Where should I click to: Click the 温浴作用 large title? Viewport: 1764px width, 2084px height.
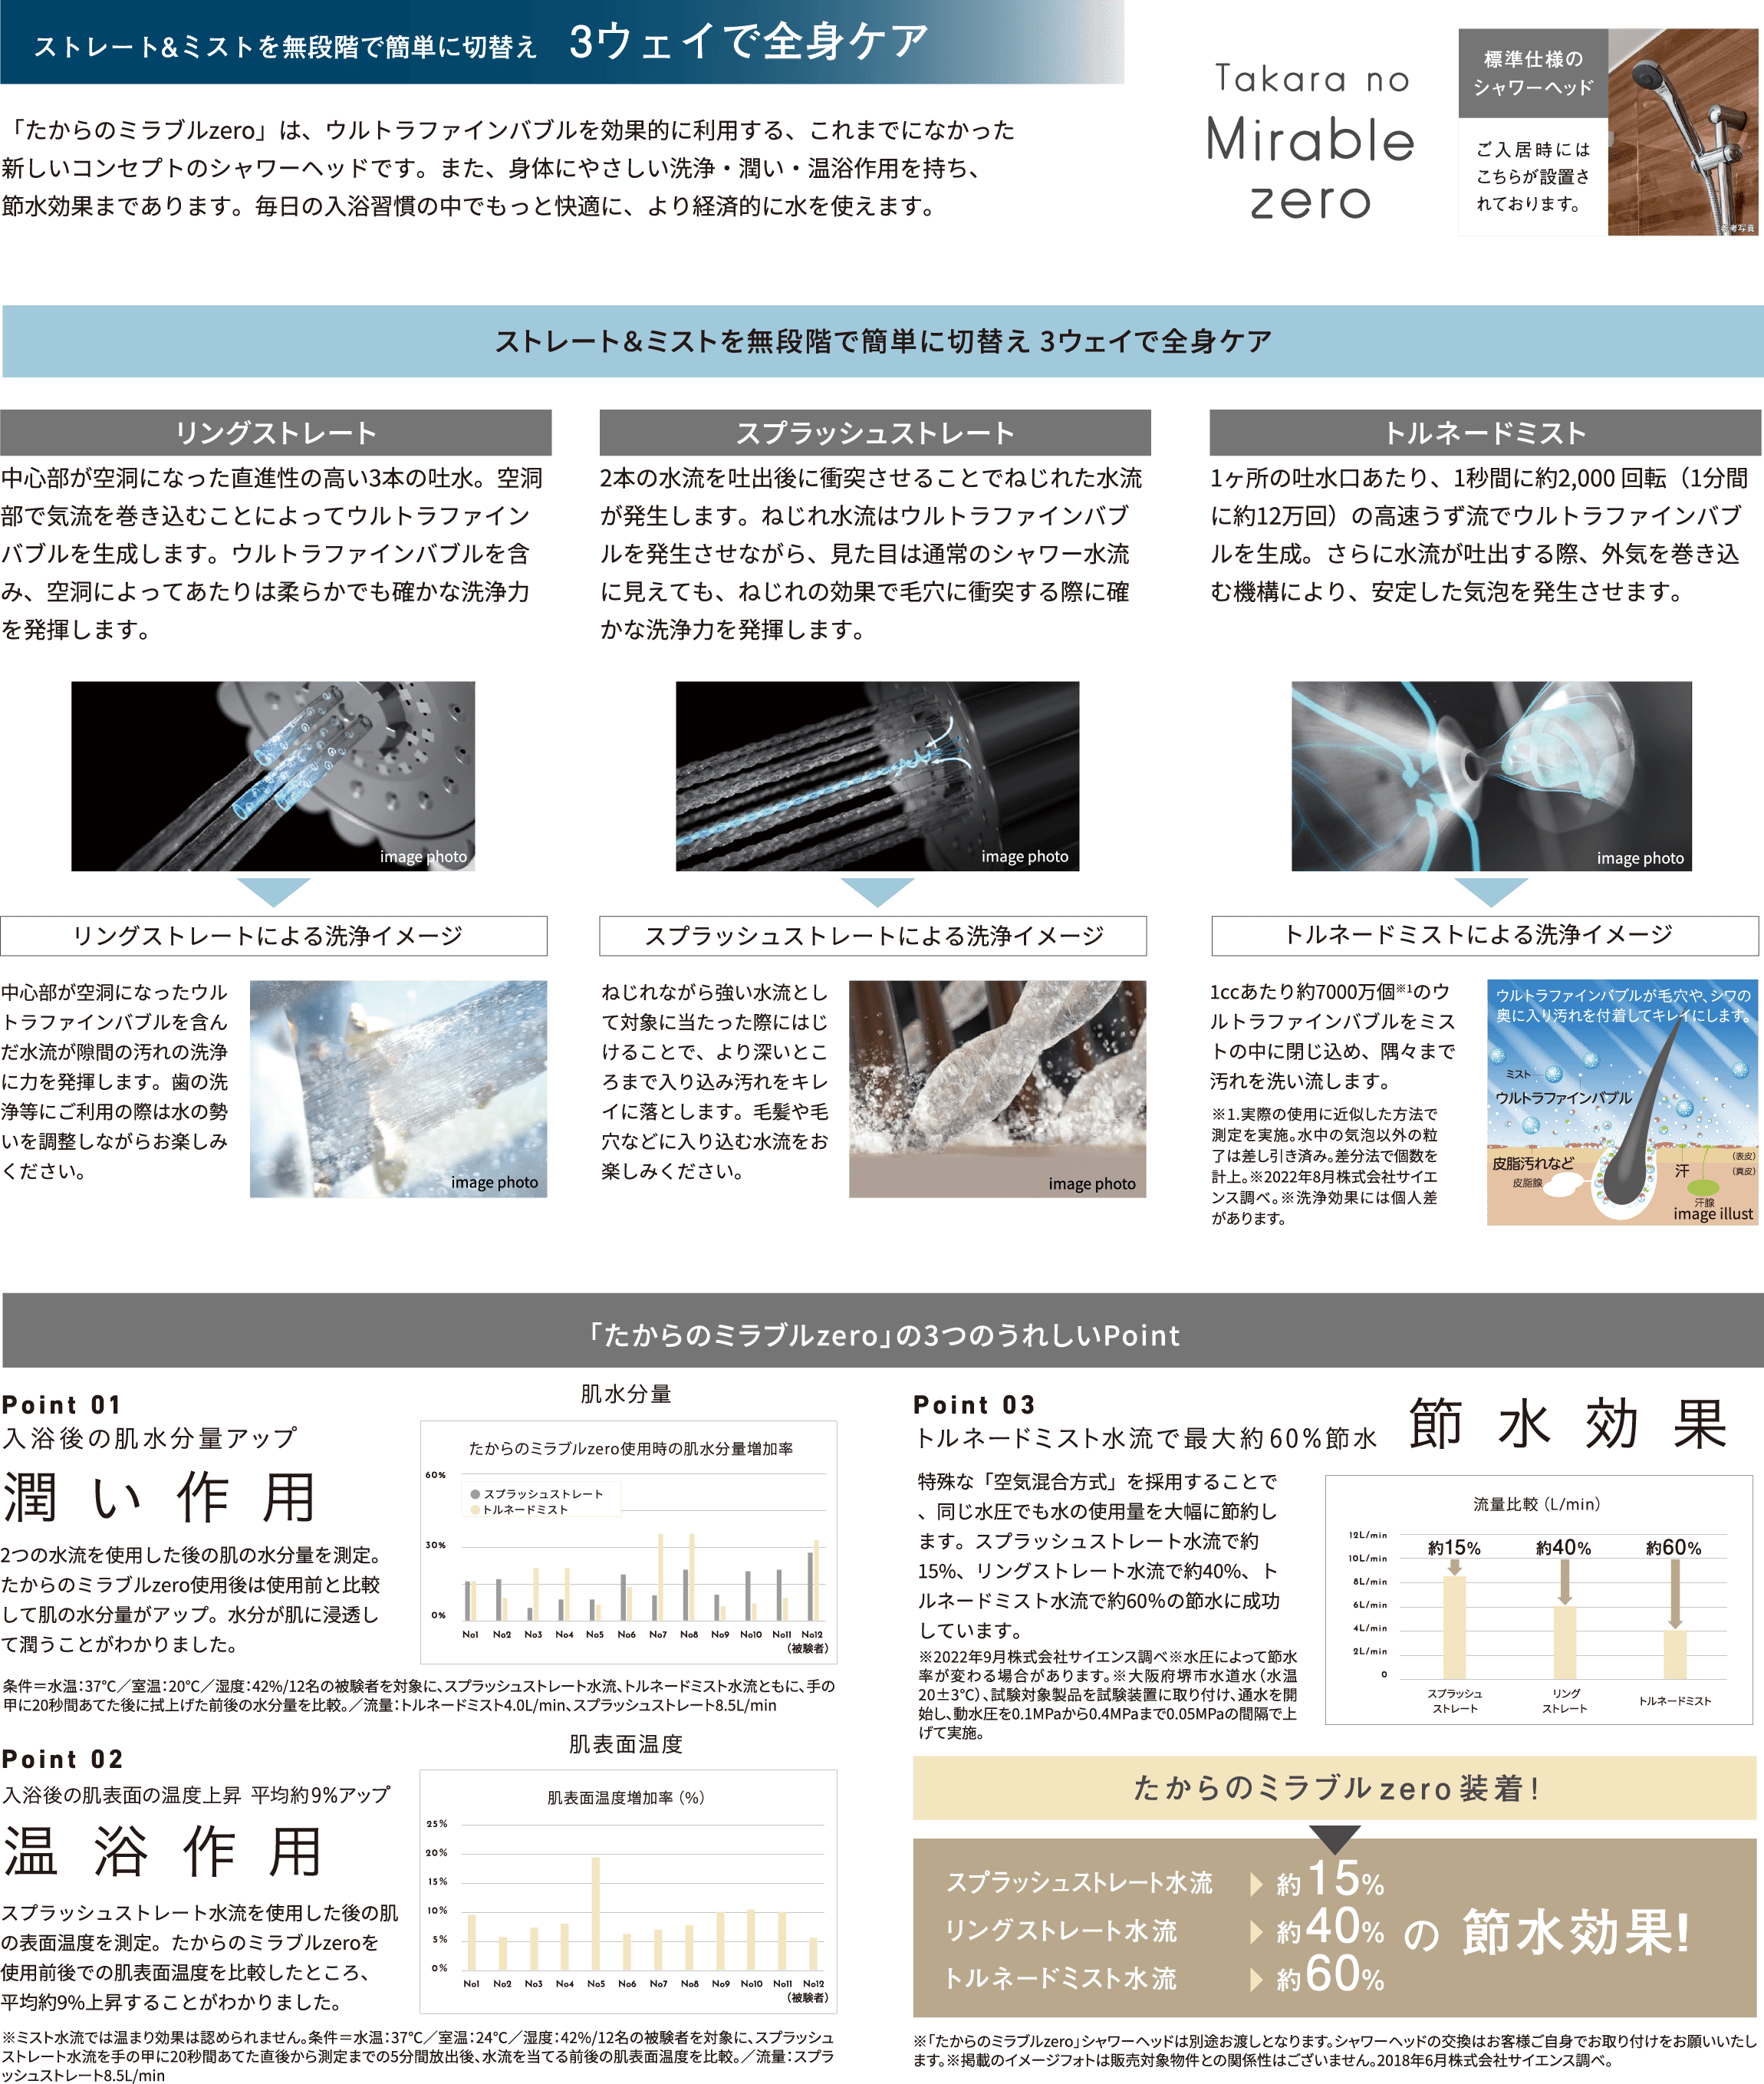[x=162, y=1851]
